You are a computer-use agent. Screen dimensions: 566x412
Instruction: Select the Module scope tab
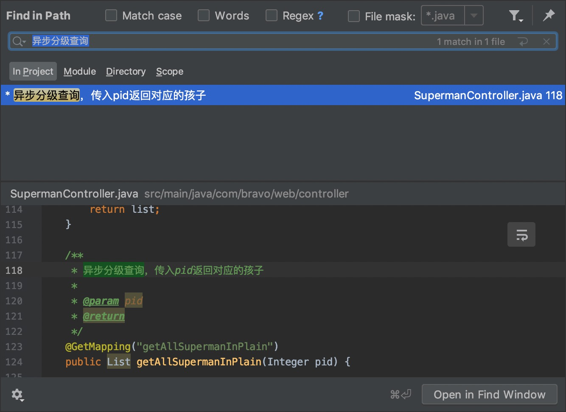[x=80, y=72]
